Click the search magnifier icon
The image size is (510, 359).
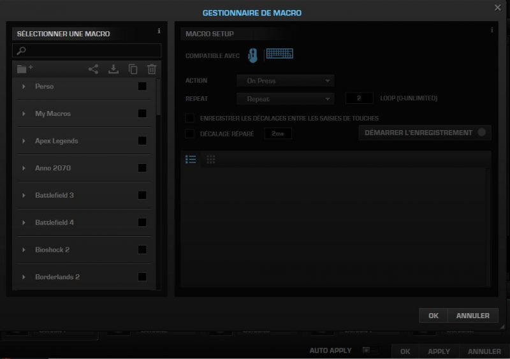(x=21, y=51)
